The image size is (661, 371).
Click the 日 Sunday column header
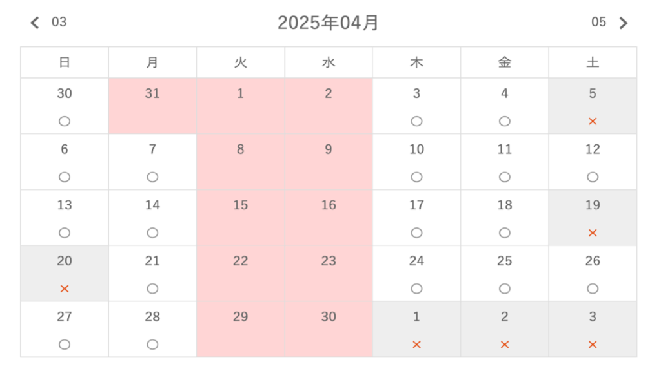65,62
